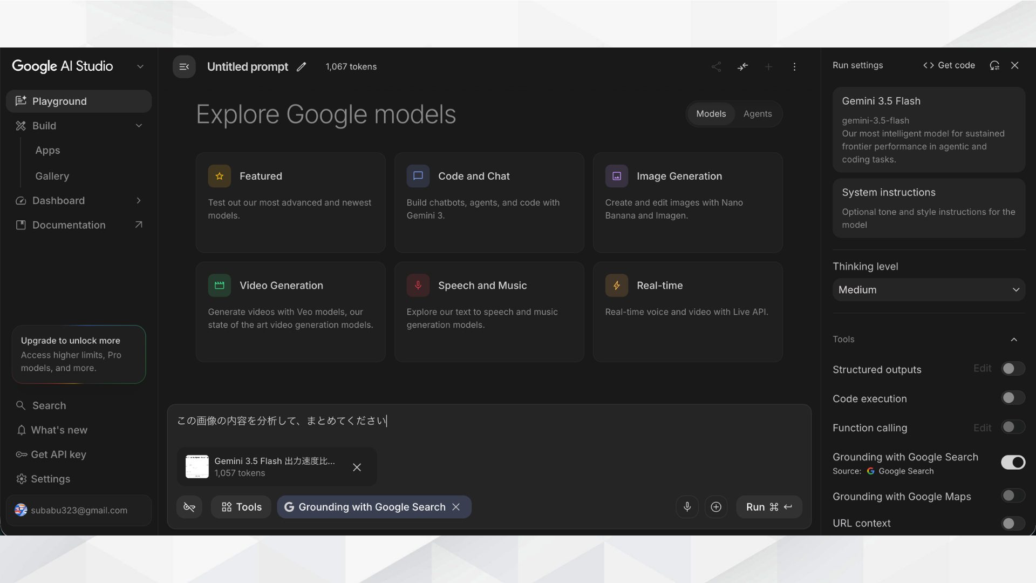Image resolution: width=1036 pixels, height=583 pixels.
Task: Switch to the Models tab
Action: [x=711, y=114]
